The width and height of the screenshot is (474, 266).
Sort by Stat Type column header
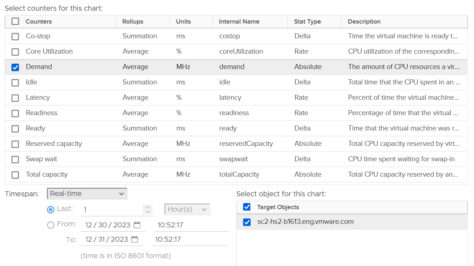(x=308, y=21)
